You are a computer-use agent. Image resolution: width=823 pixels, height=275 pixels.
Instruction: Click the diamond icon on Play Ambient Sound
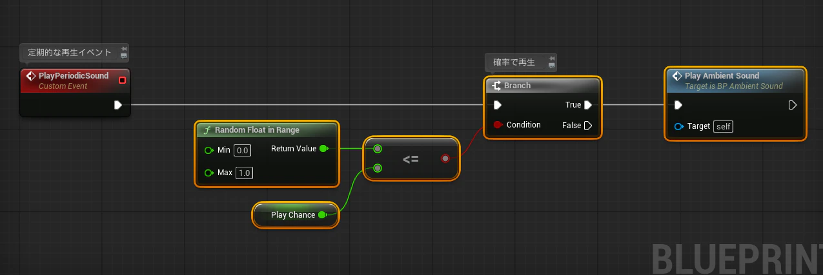tap(676, 76)
